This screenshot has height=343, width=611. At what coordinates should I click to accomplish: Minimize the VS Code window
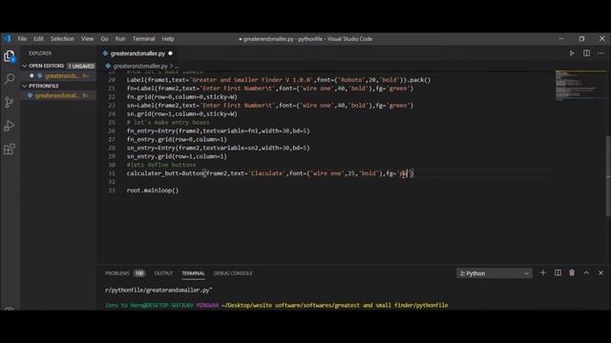[x=561, y=38]
